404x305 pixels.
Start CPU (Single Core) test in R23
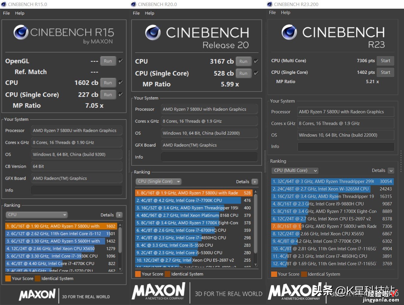tap(385, 72)
